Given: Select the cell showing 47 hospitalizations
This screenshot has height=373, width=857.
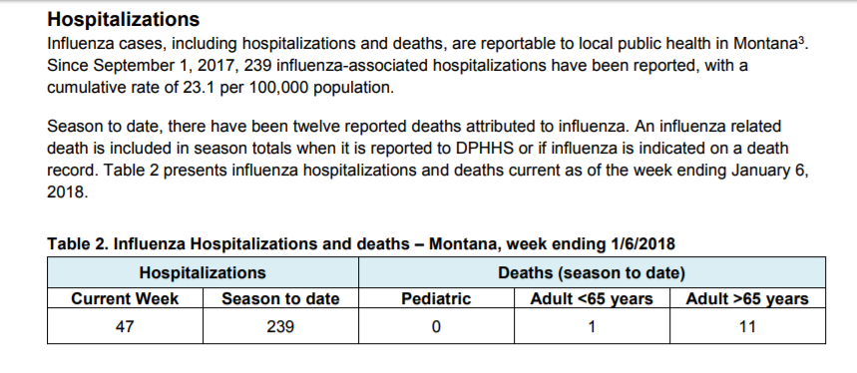Looking at the screenshot, I should [125, 326].
